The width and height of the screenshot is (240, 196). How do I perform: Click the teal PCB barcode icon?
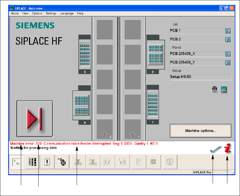click(x=224, y=90)
